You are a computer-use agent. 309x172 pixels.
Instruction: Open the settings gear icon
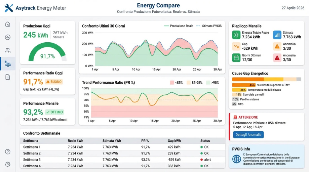[8, 164]
